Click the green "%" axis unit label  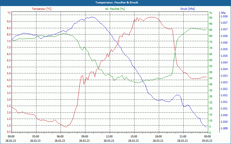tap(211, 13)
